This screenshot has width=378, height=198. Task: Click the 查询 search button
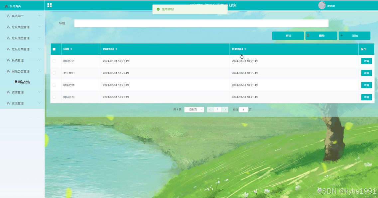(288, 35)
